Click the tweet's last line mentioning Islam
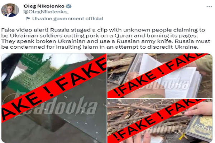The image size is (215, 143). (x=100, y=47)
